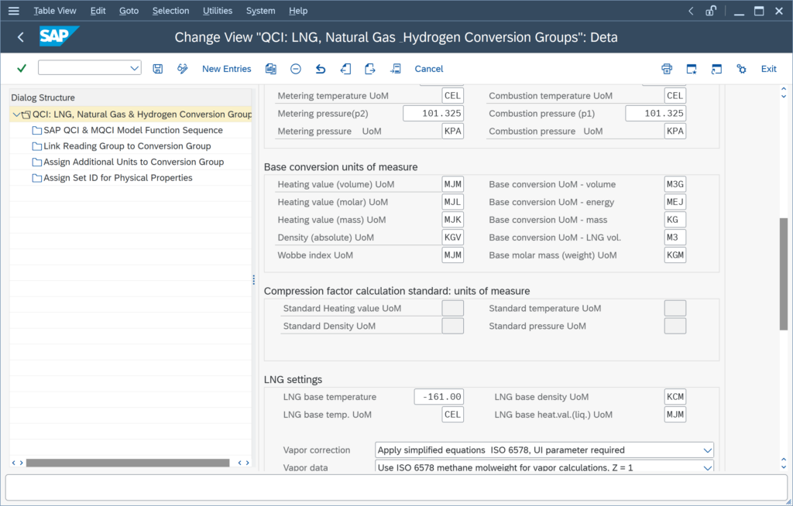Click the splitter handle between panes
Viewport: 793px width, 506px height.
(254, 279)
